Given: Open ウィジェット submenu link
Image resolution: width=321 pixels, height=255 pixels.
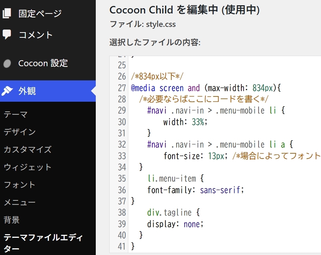Looking at the screenshot, I should click(x=28, y=167).
